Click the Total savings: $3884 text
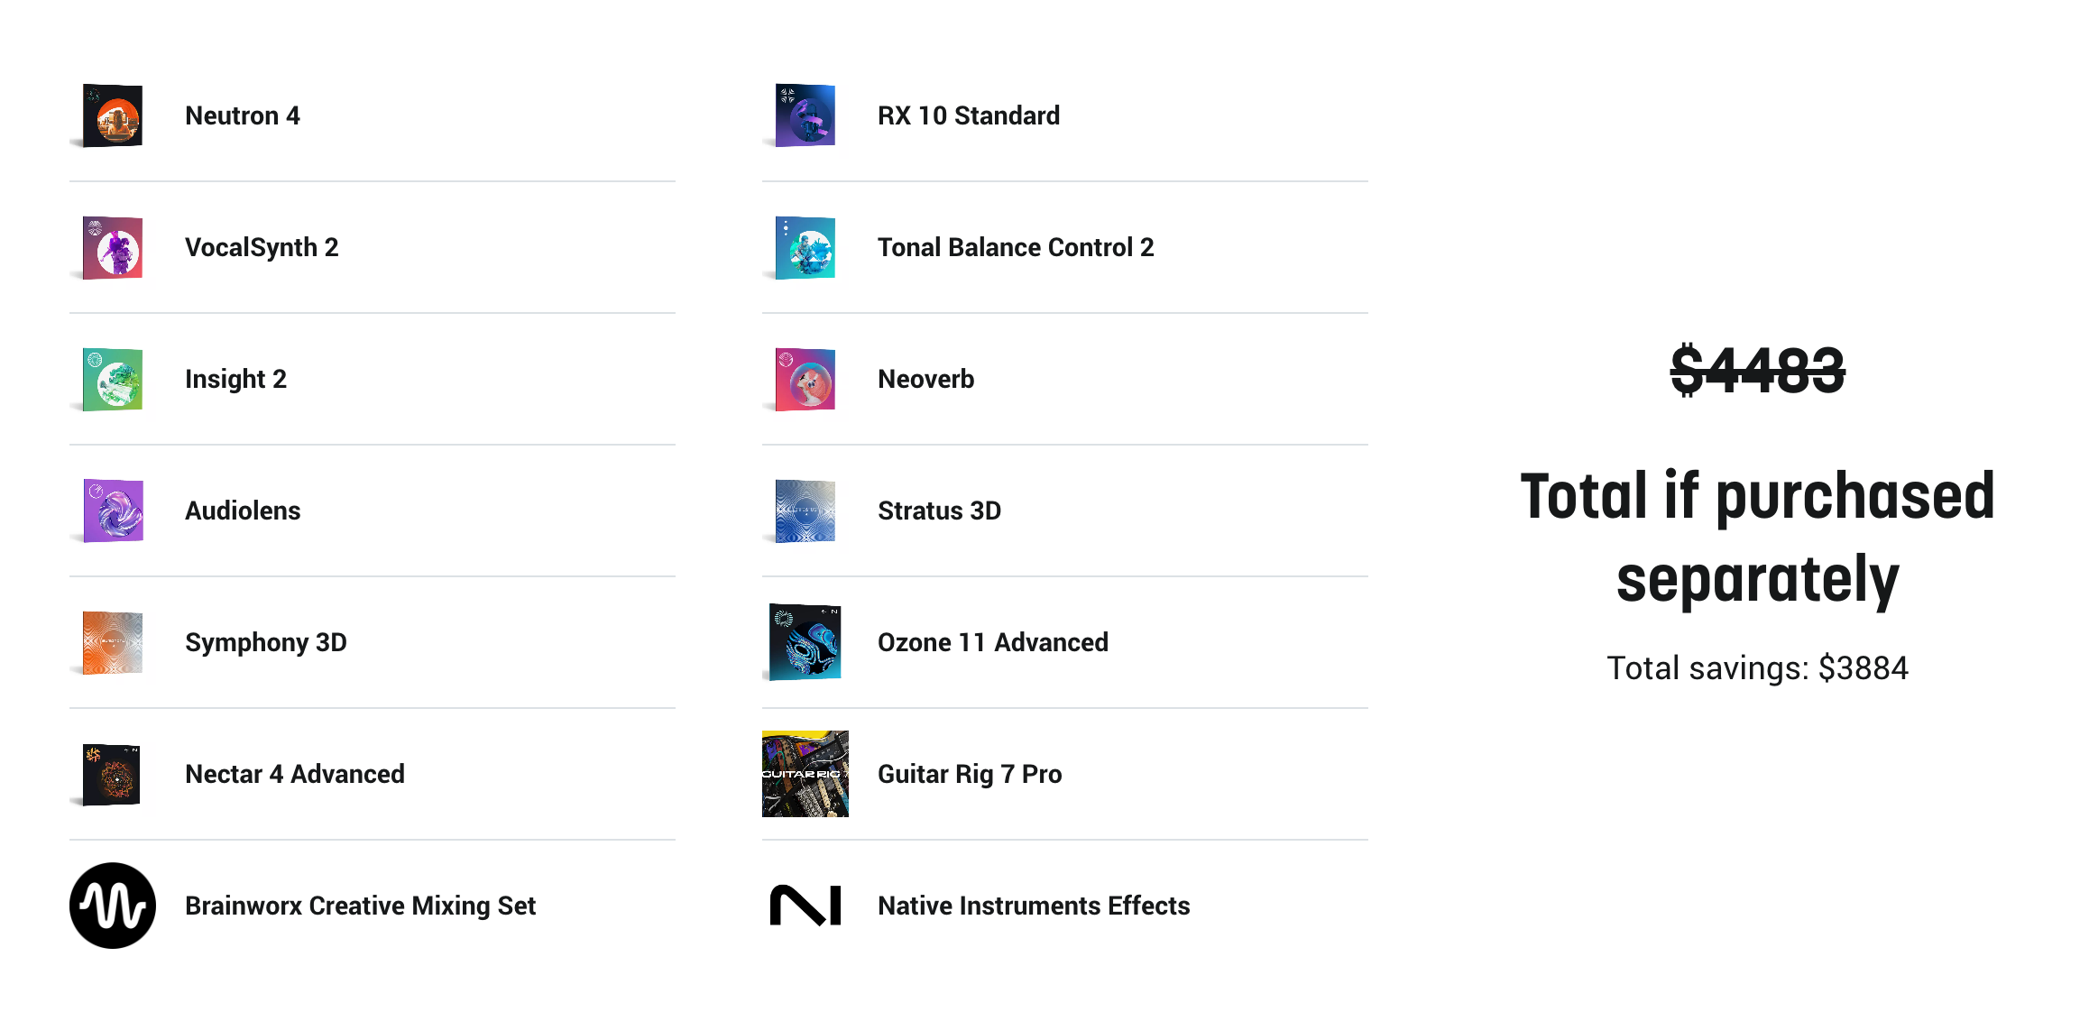Screen dimensions: 2089x1012 click(1757, 668)
